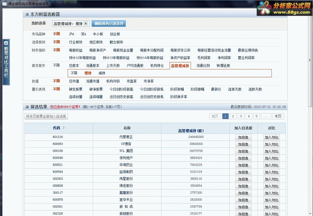Click the ... more pages button
This screenshot has width=313, height=216.
[x=266, y=116]
